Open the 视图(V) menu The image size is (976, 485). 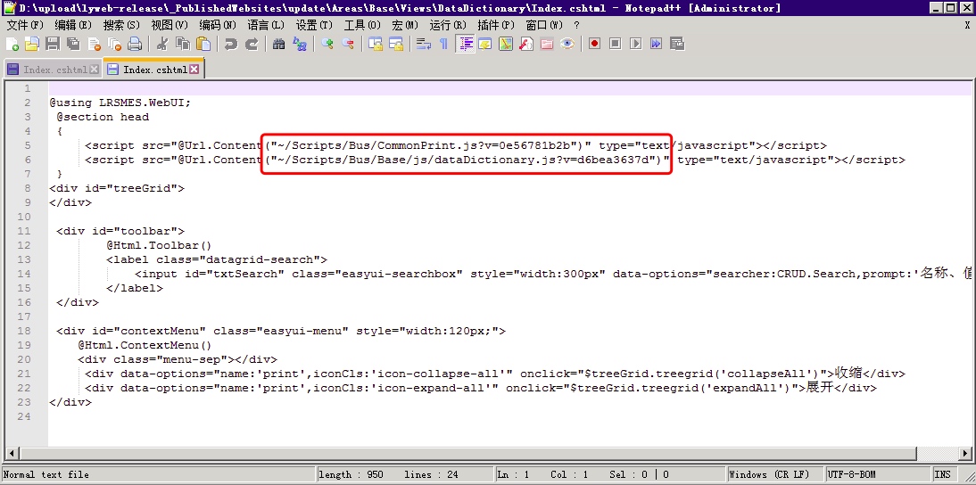[x=170, y=25]
